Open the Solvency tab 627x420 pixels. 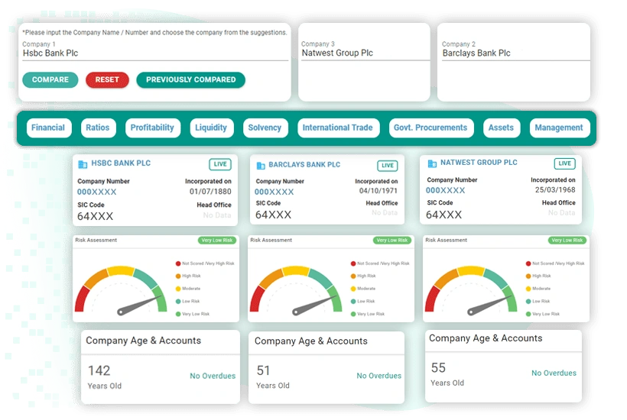[265, 128]
